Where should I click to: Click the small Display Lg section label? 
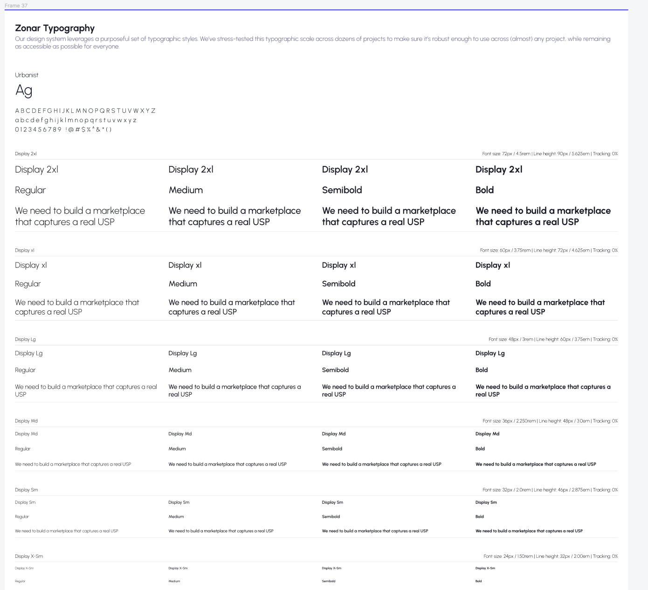pyautogui.click(x=25, y=339)
